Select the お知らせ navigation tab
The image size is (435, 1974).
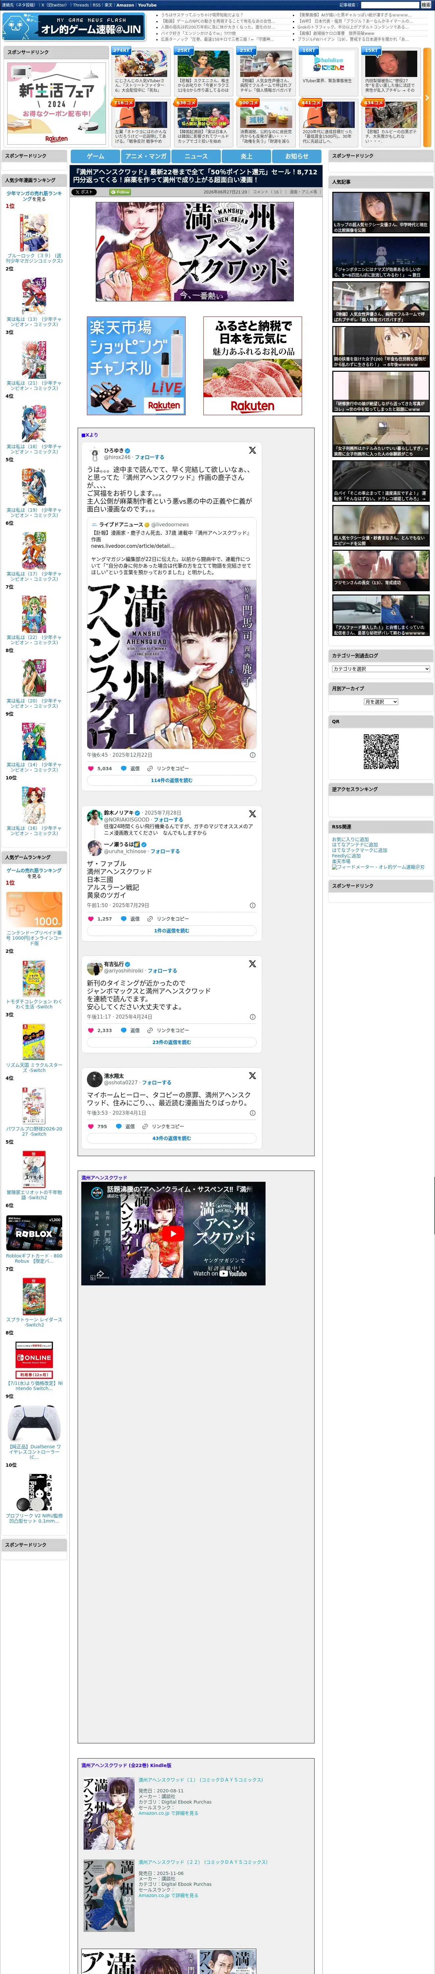click(x=297, y=156)
